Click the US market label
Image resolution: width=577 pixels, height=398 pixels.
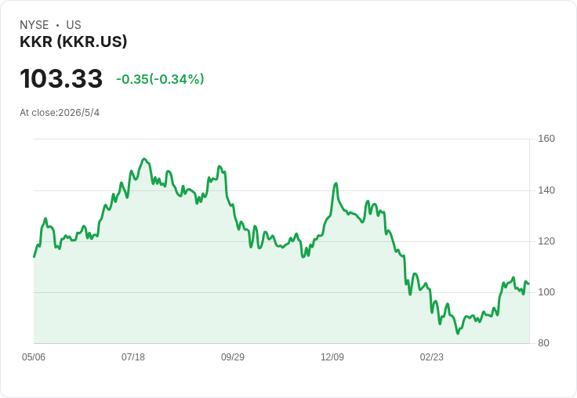74,25
